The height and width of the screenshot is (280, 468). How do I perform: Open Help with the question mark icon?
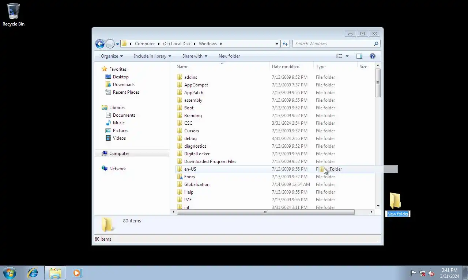pos(373,56)
